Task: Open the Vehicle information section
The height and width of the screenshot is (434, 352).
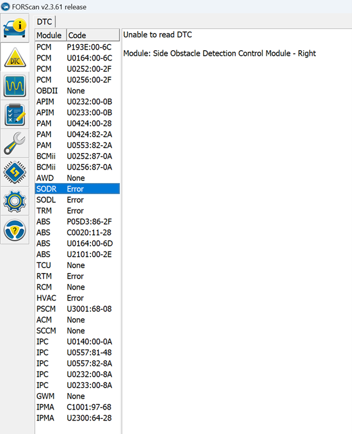Action: point(15,28)
